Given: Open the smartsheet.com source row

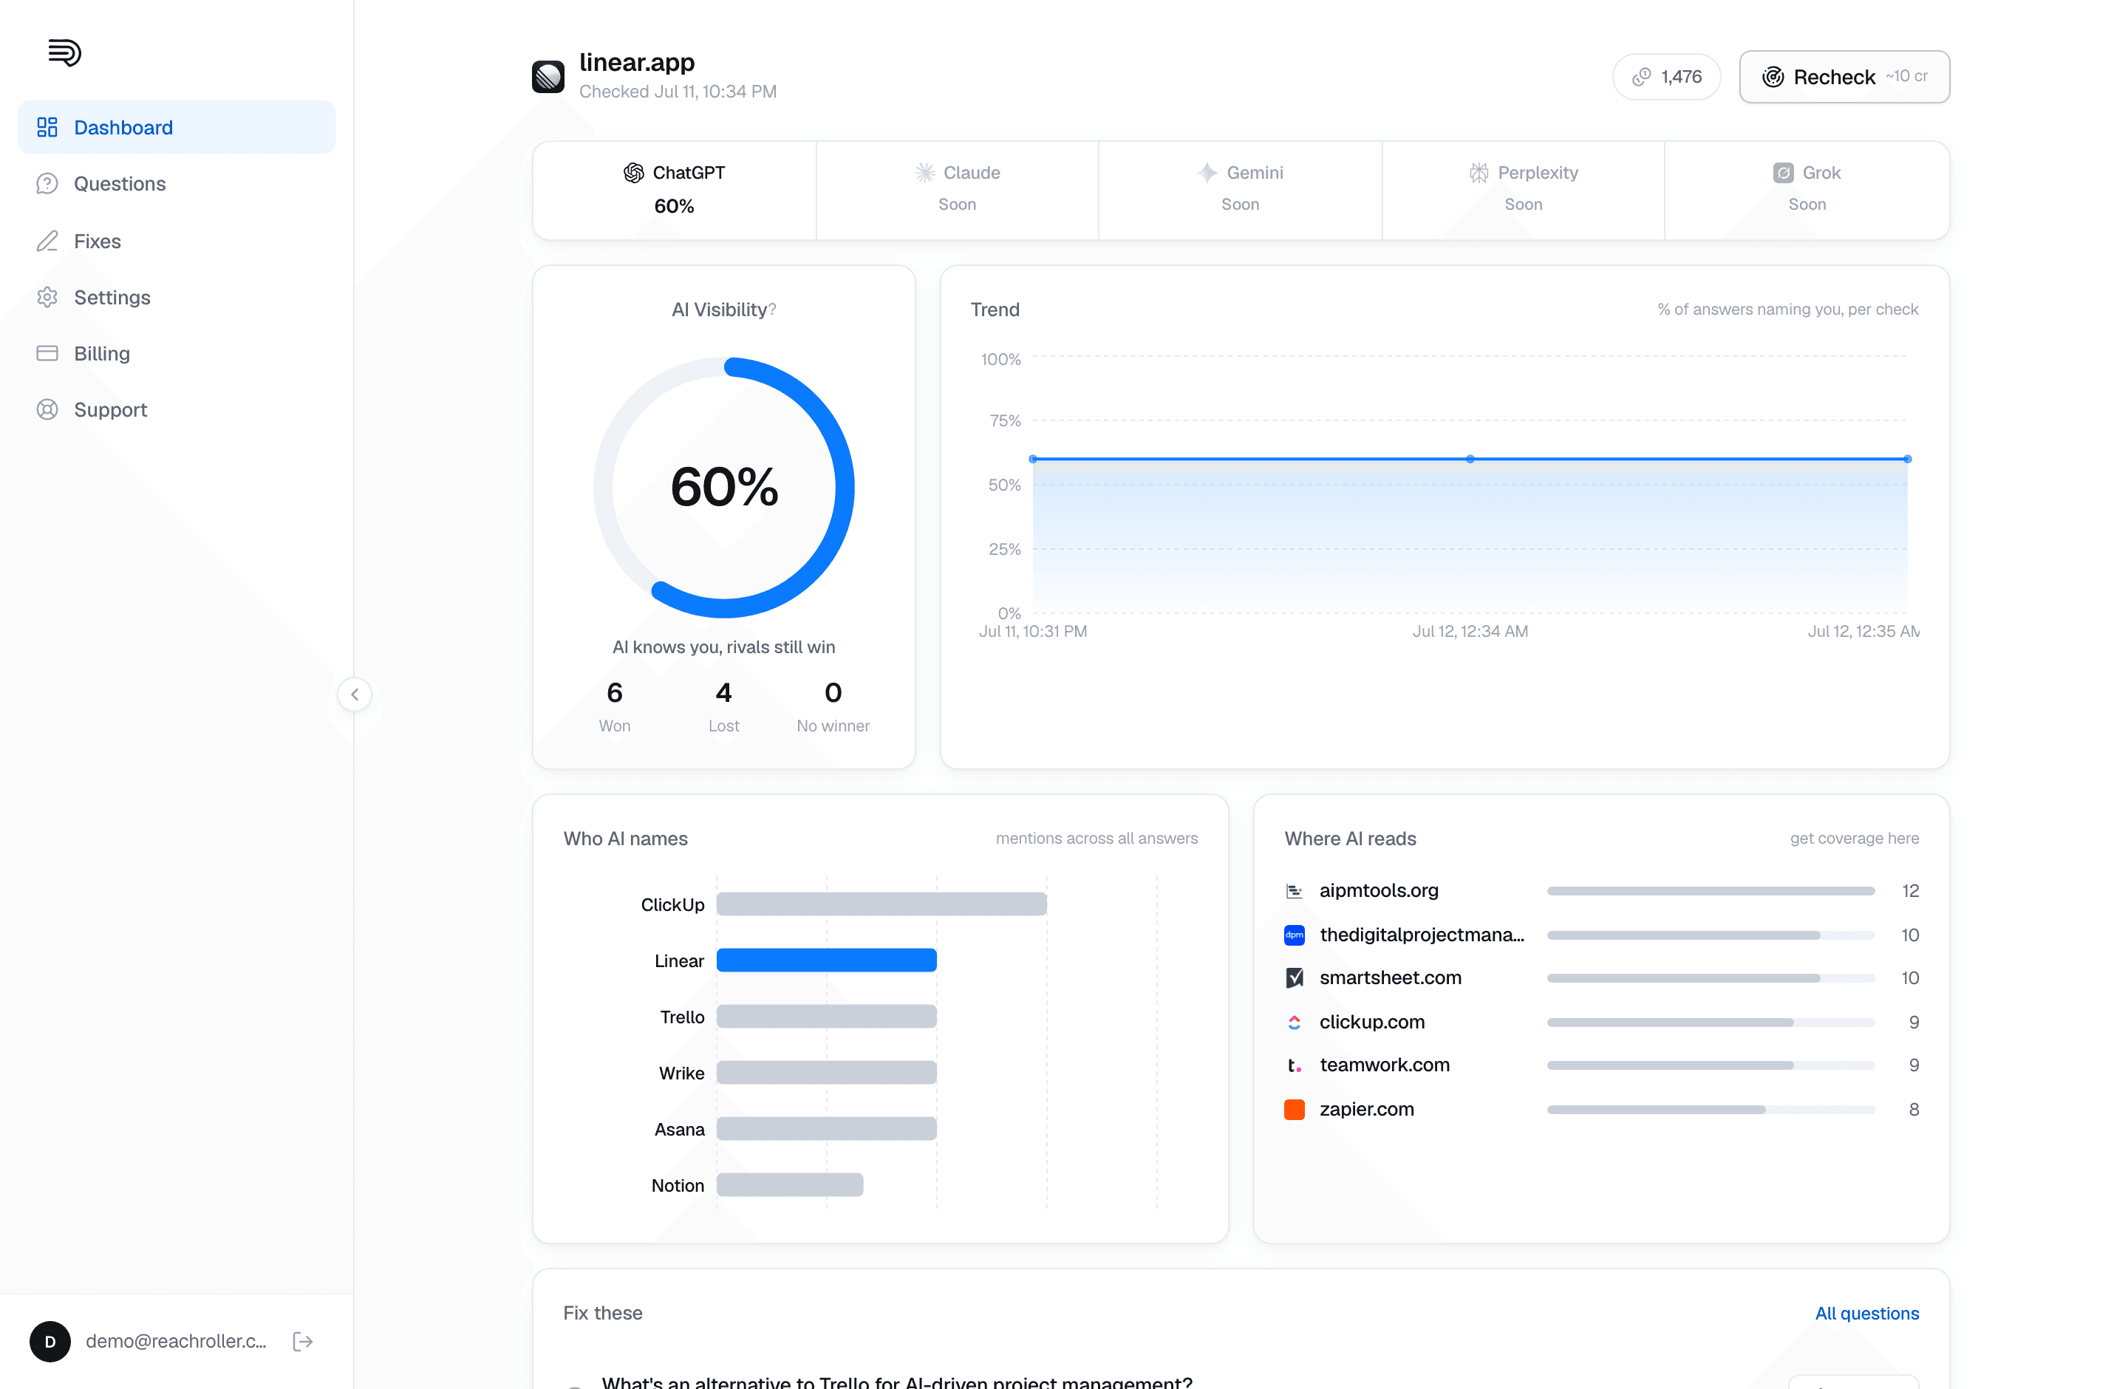Looking at the screenshot, I should point(1601,978).
